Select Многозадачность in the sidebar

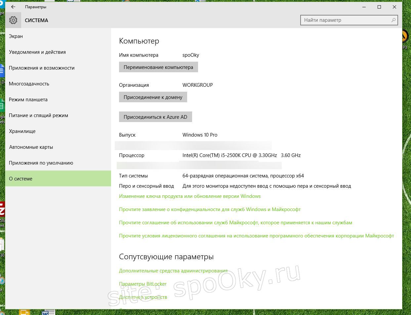coord(58,84)
